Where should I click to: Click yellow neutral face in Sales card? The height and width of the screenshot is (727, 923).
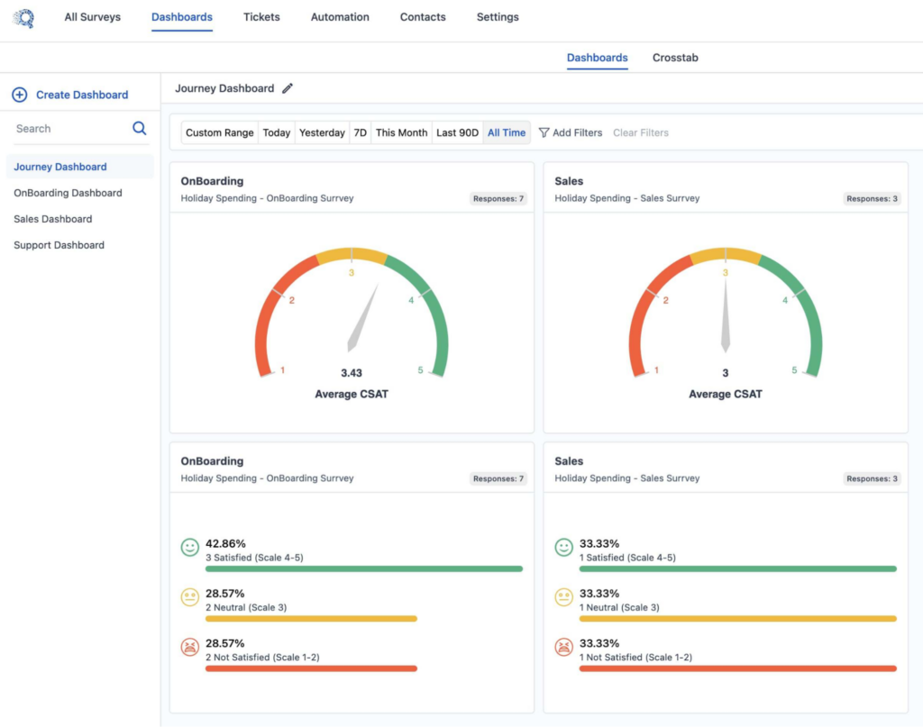click(x=563, y=597)
